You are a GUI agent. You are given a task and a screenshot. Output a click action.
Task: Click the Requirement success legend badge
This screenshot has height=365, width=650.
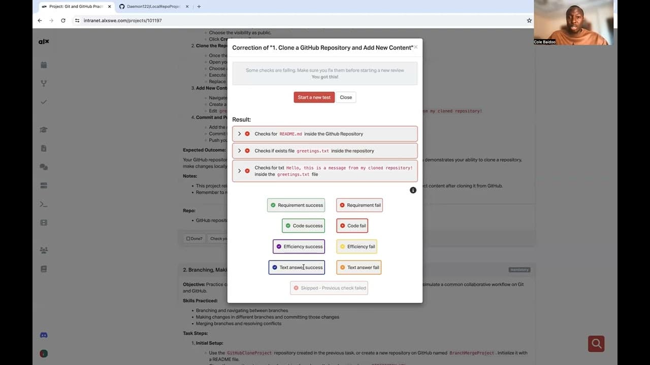pos(296,205)
